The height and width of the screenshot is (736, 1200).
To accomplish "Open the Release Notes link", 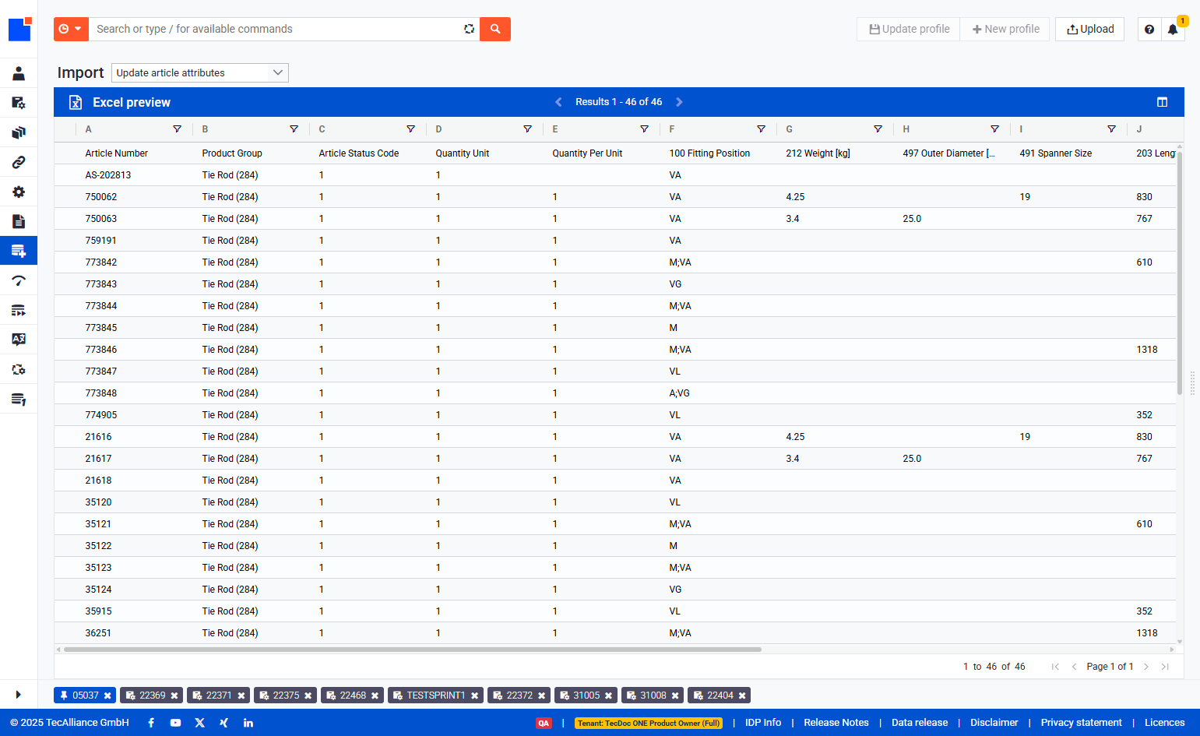I will click(836, 723).
